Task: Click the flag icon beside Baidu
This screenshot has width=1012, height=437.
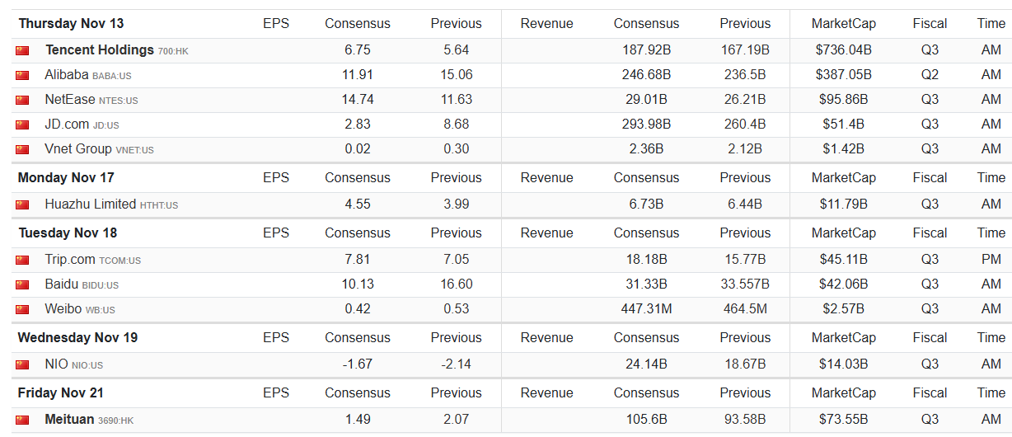Action: click(22, 284)
